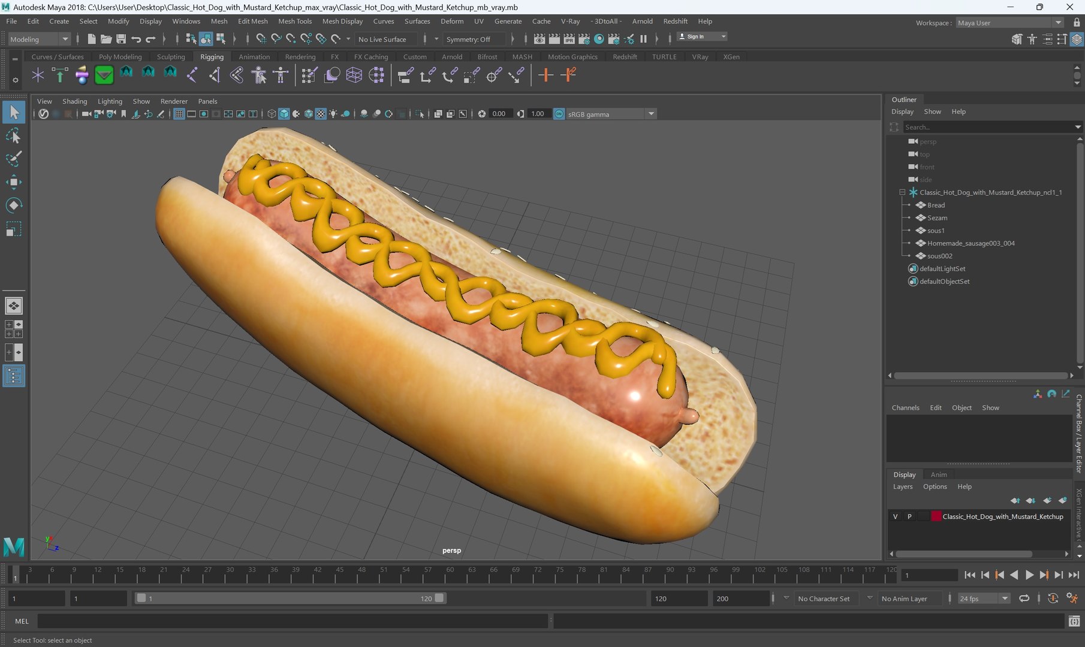Select Homemade_sausage003_004 in the Outliner
Viewport: 1085px width, 647px height.
pos(971,243)
